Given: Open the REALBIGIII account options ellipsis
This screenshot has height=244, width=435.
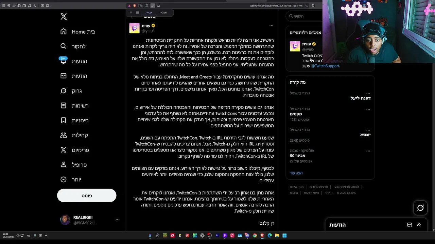Looking at the screenshot, I should (118, 220).
